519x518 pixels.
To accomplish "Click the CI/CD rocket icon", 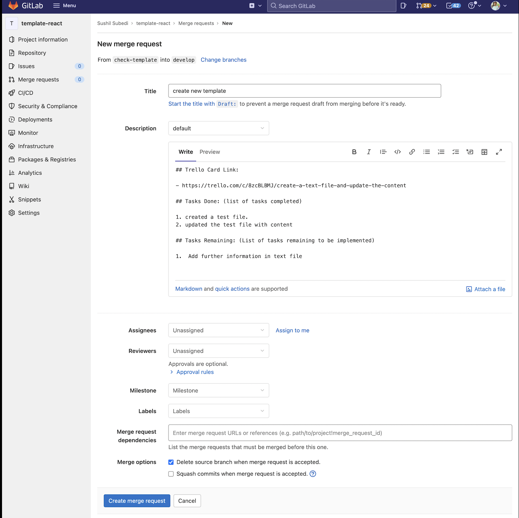I will point(12,93).
